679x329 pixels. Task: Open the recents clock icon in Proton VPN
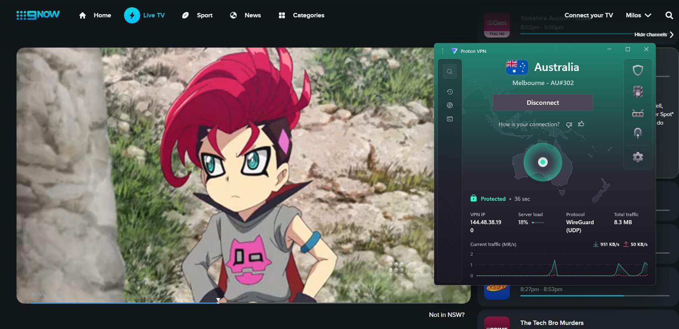coord(450,92)
